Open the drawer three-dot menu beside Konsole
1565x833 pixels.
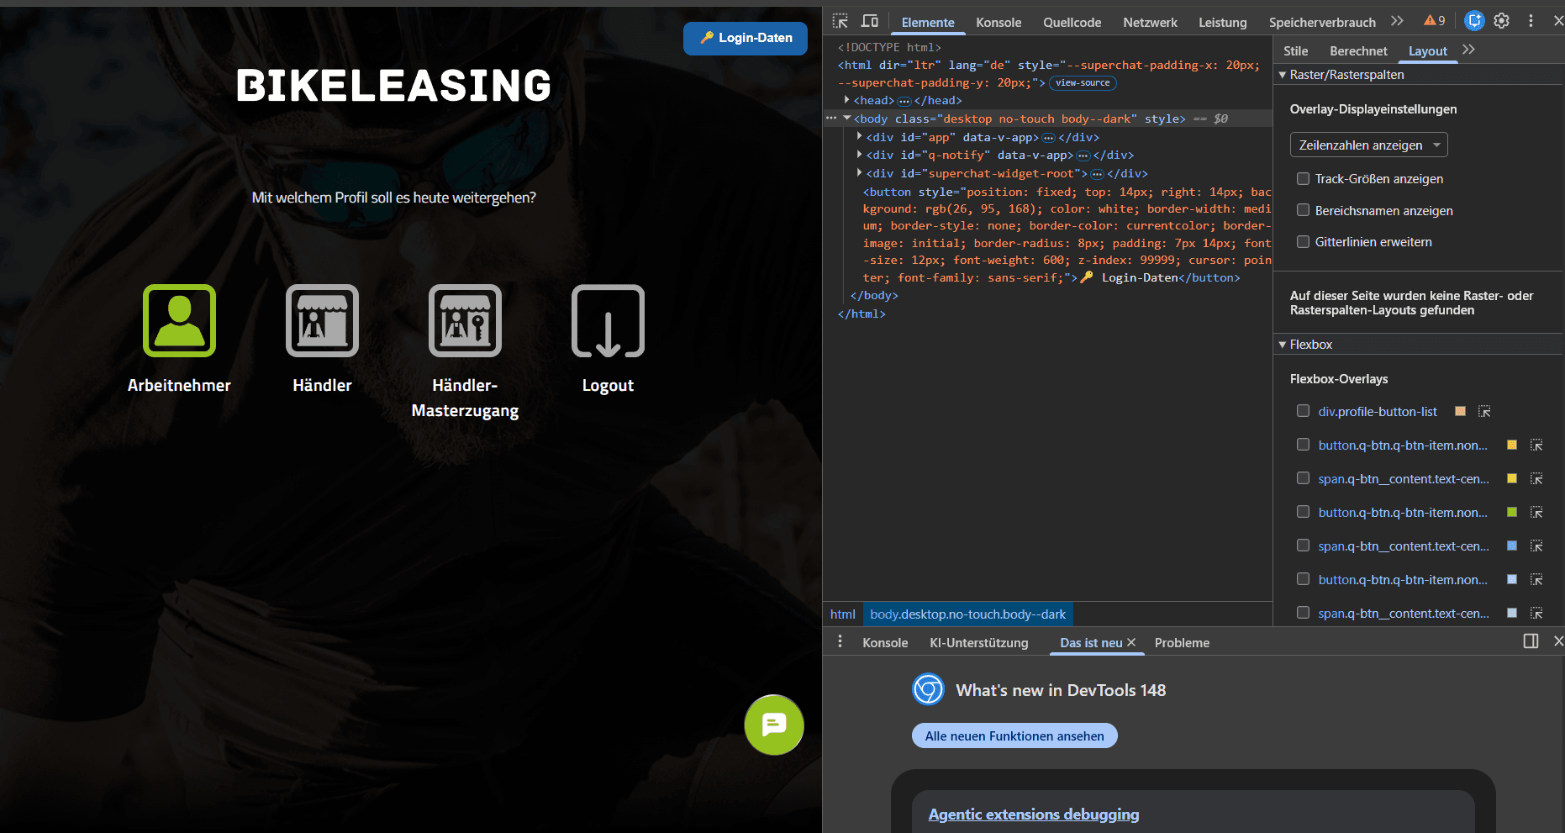tap(840, 642)
